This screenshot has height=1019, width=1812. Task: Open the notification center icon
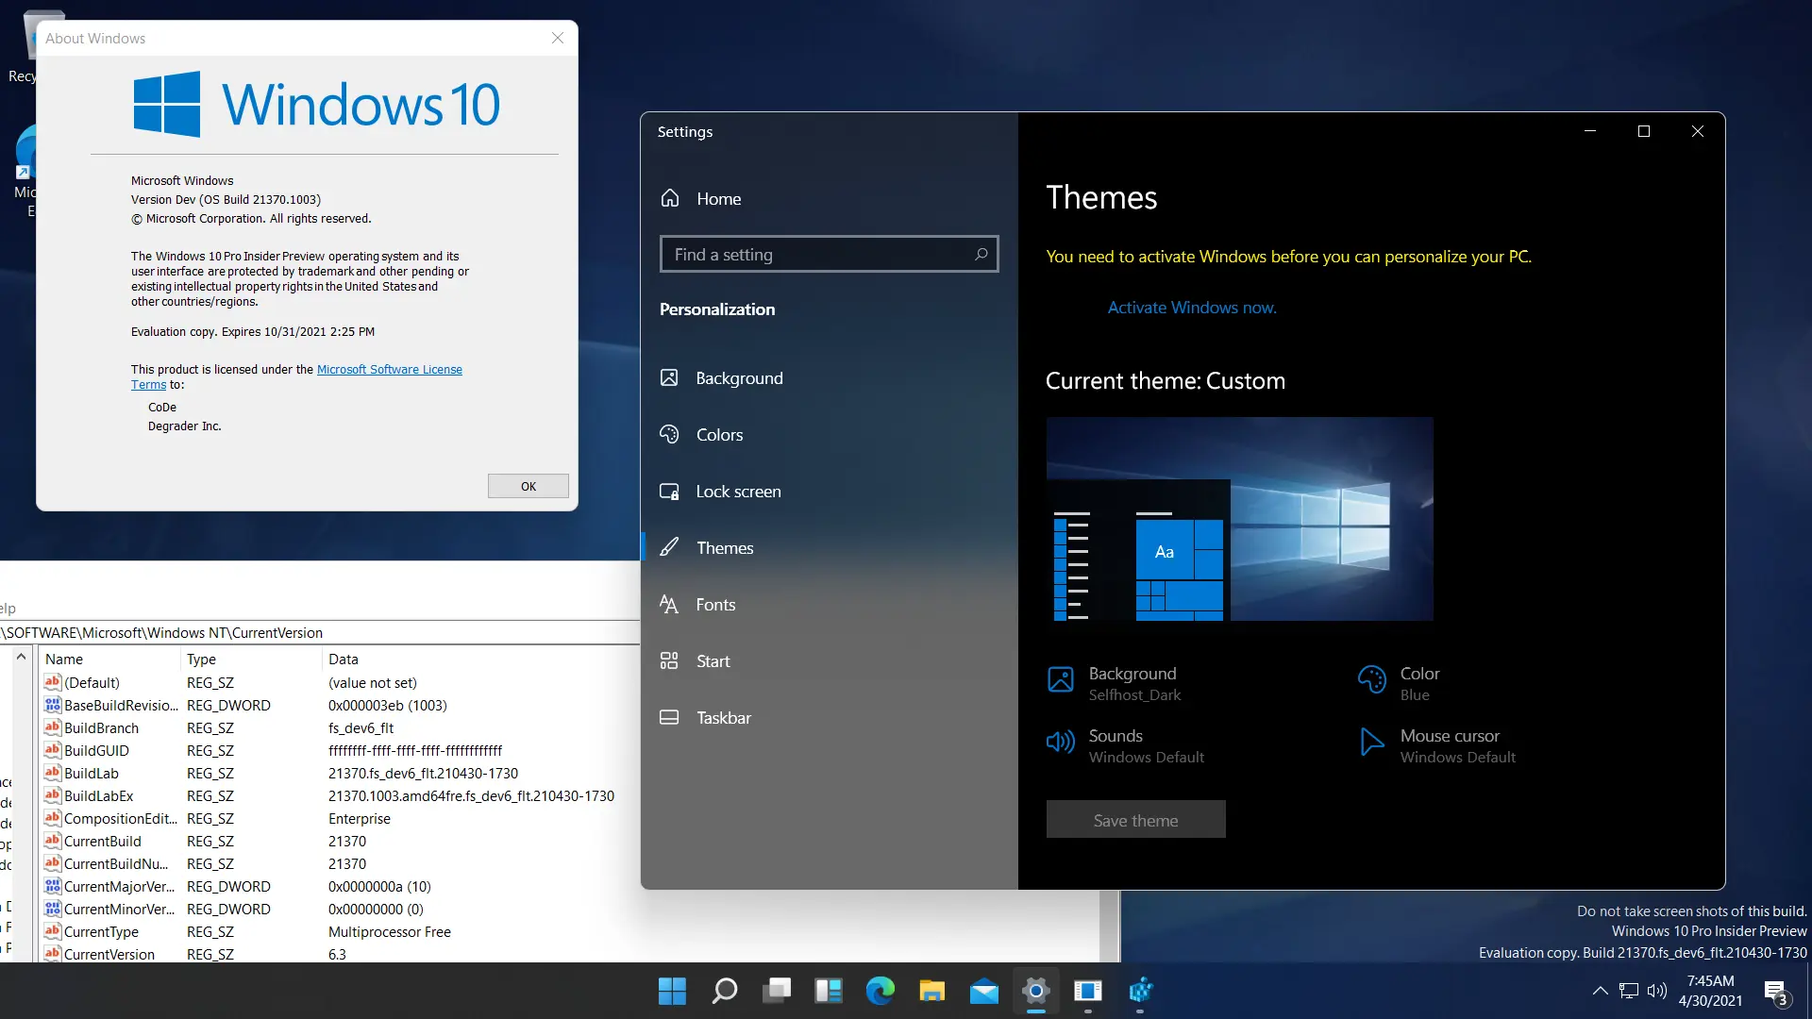coord(1777,993)
